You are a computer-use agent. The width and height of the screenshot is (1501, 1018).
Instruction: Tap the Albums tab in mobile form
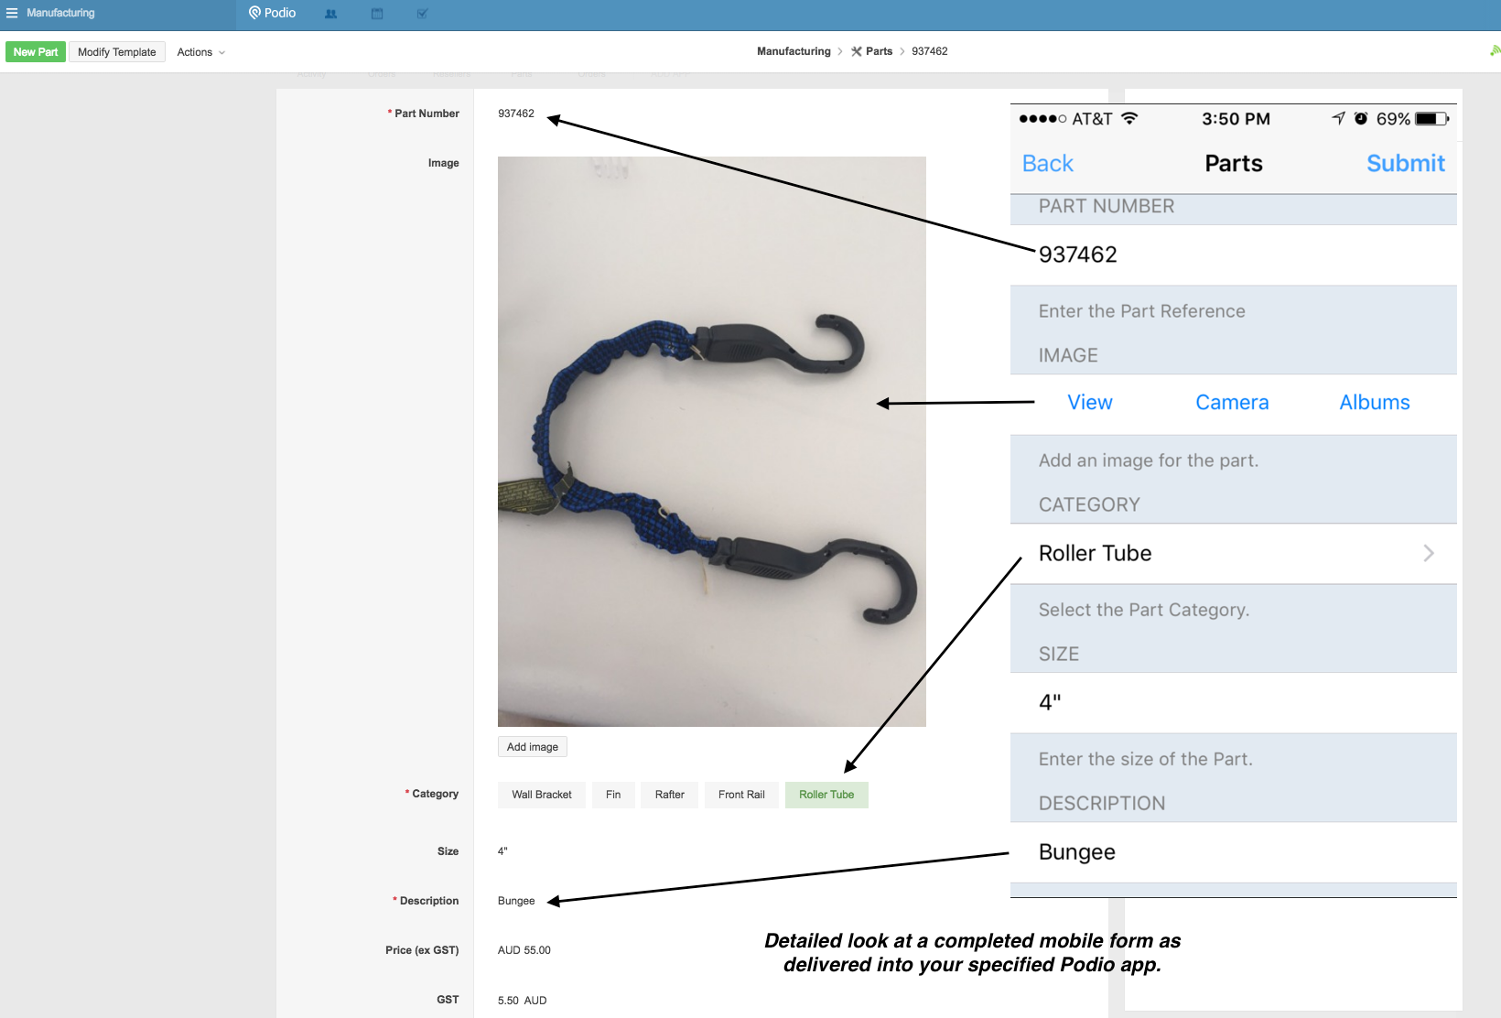pyautogui.click(x=1374, y=403)
